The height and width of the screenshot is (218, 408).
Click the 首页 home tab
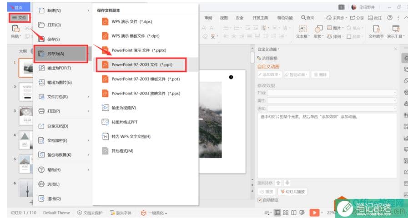pos(19,7)
